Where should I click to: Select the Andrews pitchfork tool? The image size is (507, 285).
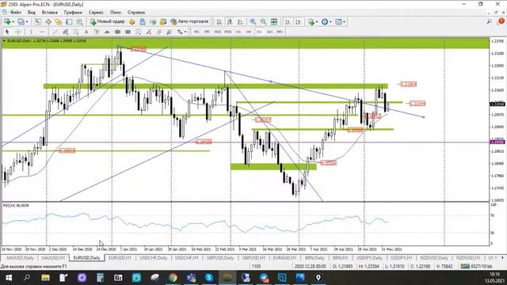[97, 32]
